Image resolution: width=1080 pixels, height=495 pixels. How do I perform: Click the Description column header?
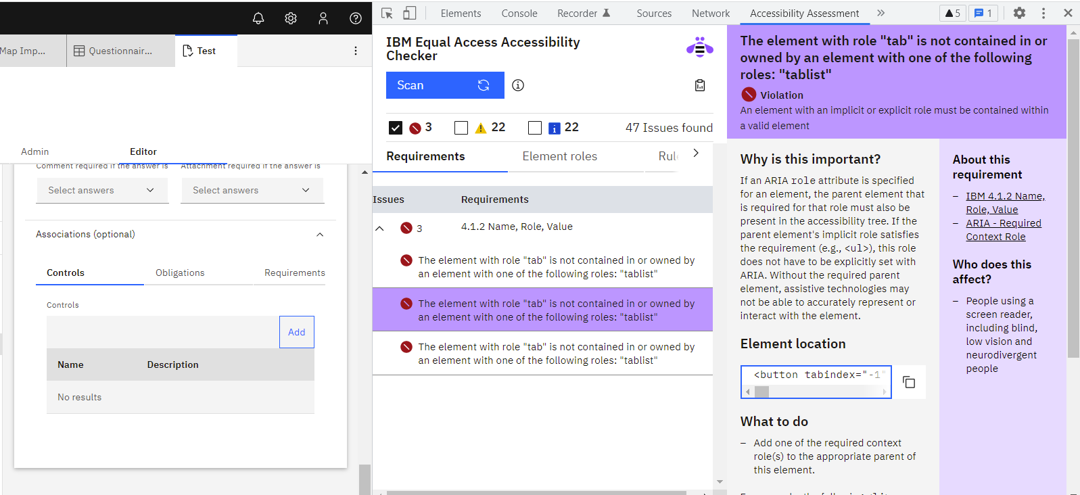coord(173,364)
